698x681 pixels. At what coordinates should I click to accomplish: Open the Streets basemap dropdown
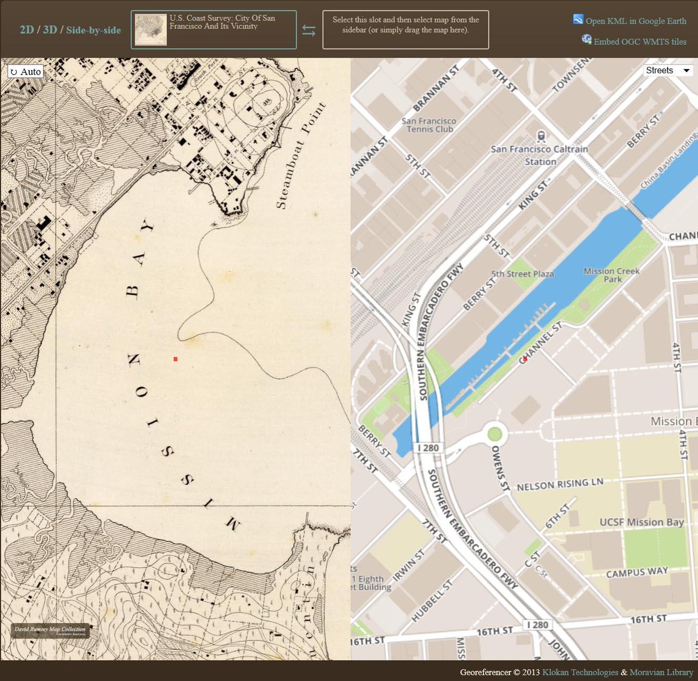668,70
